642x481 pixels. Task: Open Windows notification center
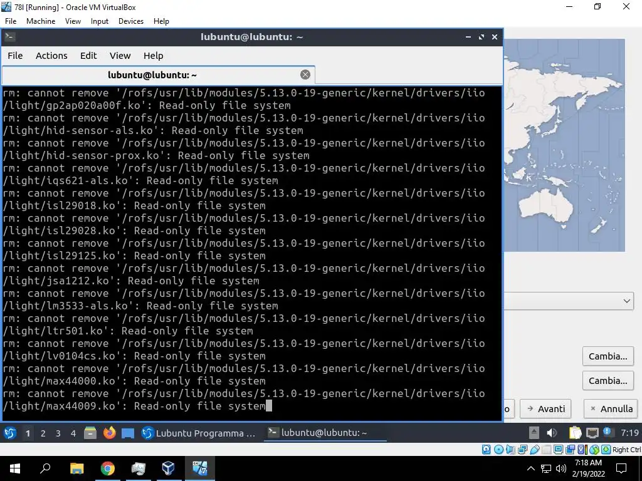click(x=621, y=468)
